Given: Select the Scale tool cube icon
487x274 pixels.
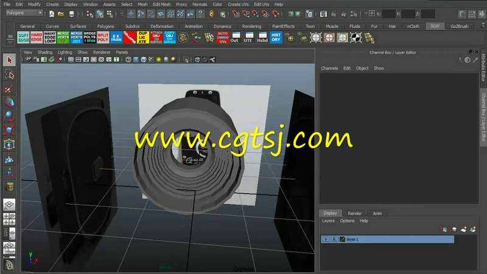Looking at the screenshot, I should [x=9, y=130].
